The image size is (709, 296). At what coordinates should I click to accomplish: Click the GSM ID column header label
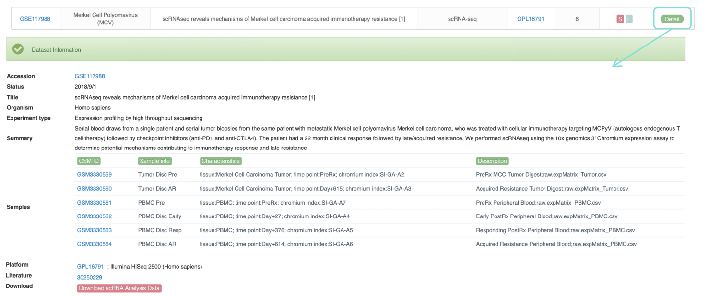point(89,161)
